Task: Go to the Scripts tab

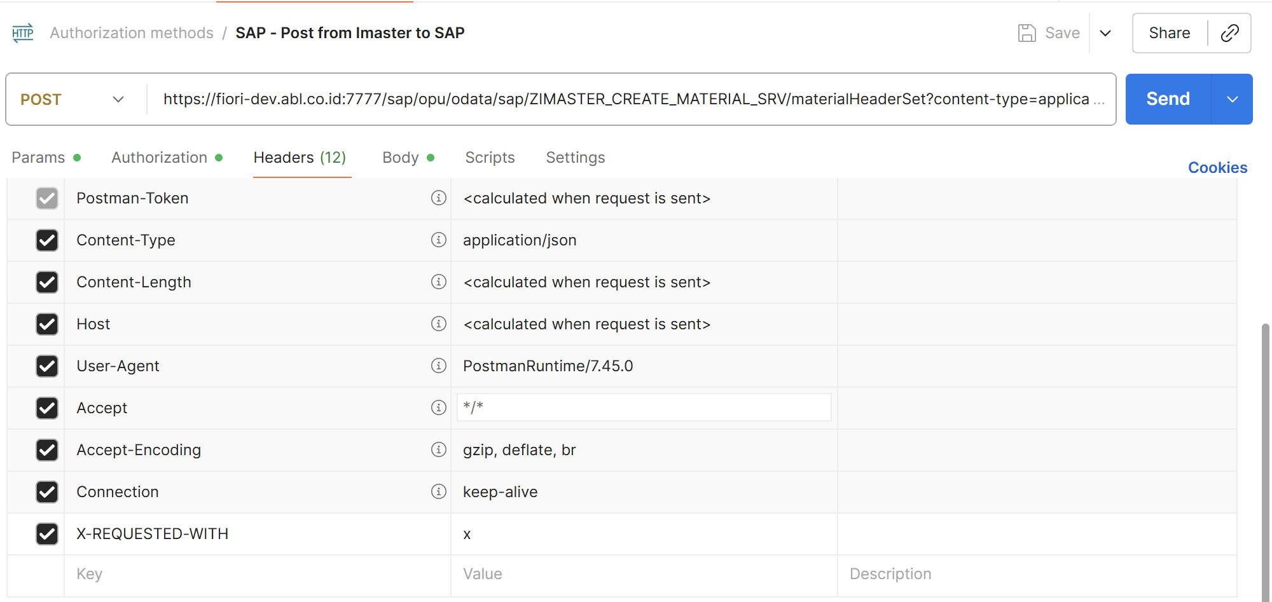Action: pos(490,158)
